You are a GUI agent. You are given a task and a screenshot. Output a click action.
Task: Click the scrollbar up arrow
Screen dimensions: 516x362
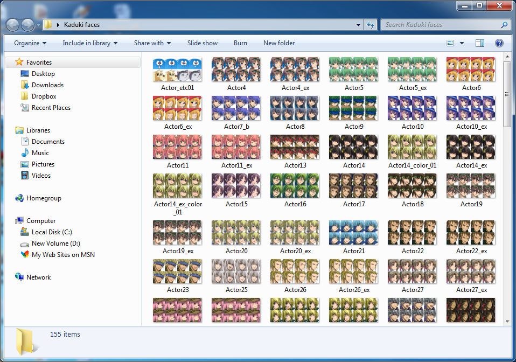point(507,56)
